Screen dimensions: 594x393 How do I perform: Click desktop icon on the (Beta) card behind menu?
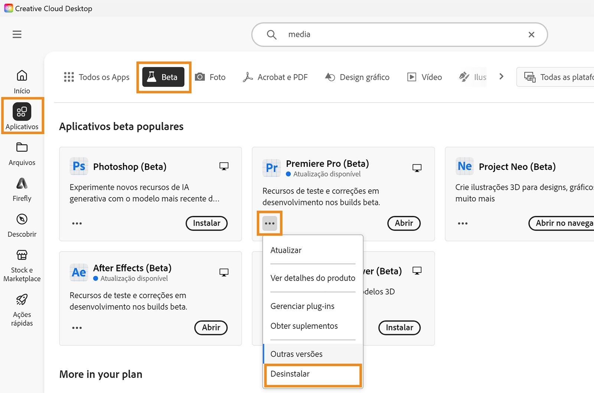pos(417,271)
